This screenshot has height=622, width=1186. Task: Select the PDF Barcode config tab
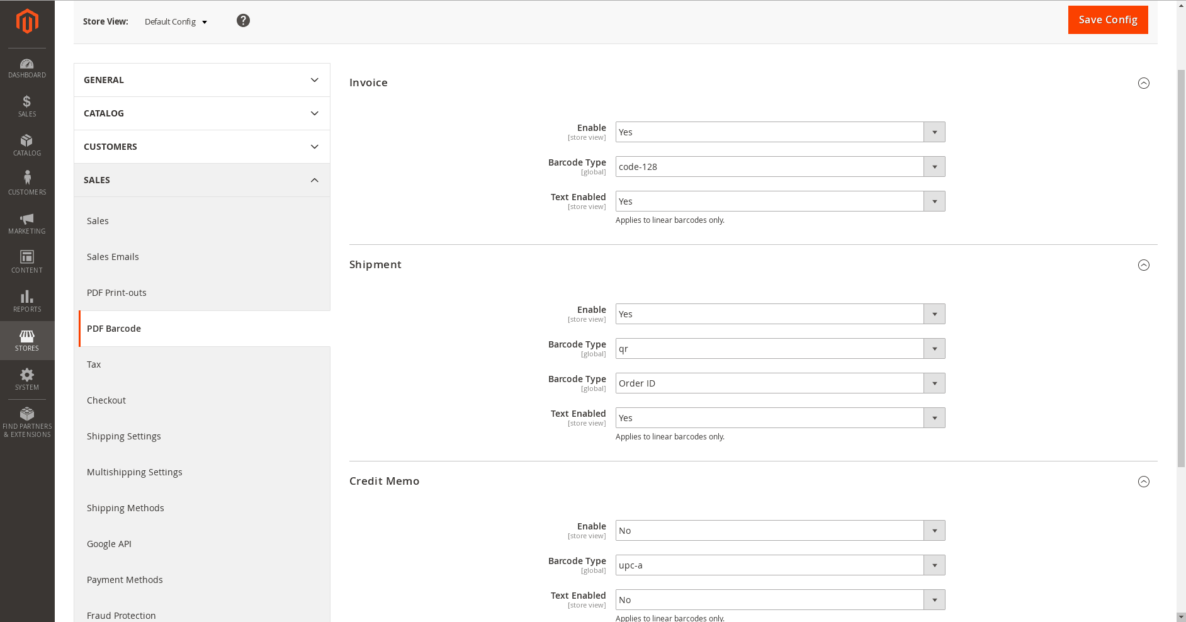[x=205, y=329]
